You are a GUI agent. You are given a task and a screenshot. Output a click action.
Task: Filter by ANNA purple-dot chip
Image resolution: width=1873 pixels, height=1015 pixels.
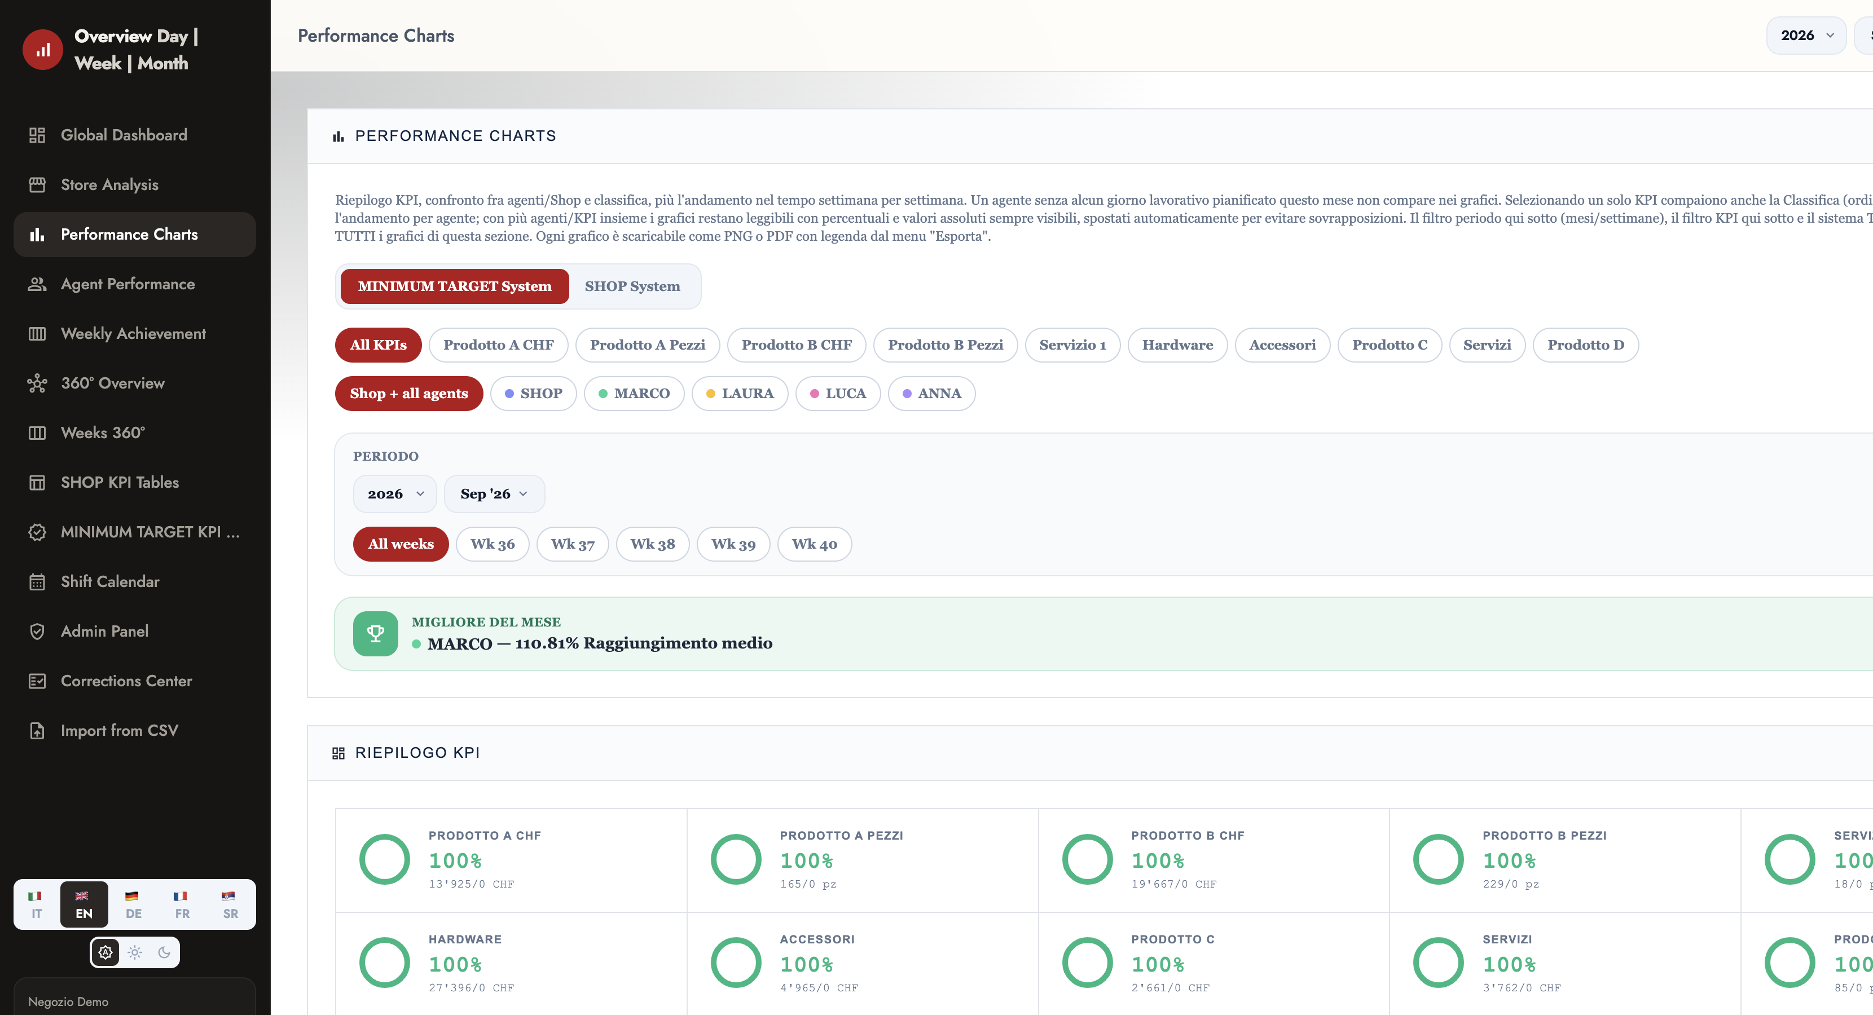pyautogui.click(x=931, y=394)
